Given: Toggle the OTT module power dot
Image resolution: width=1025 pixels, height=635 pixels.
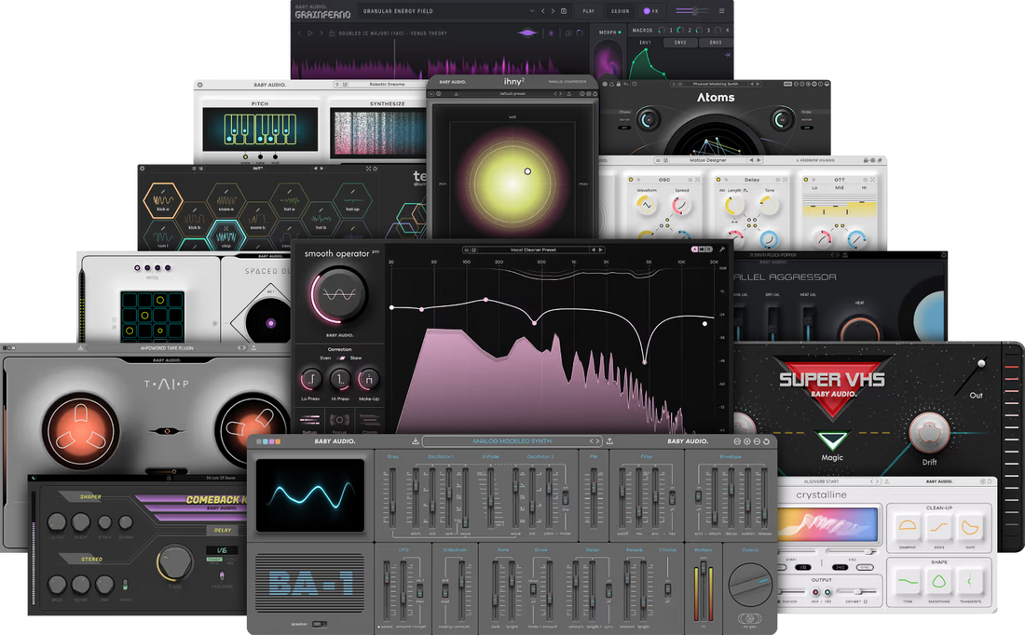Looking at the screenshot, I should click(x=805, y=180).
